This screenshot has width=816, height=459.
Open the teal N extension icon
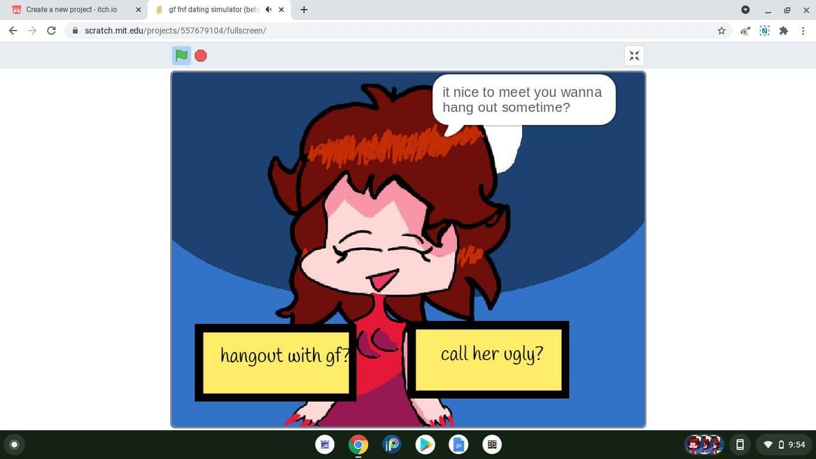[764, 31]
